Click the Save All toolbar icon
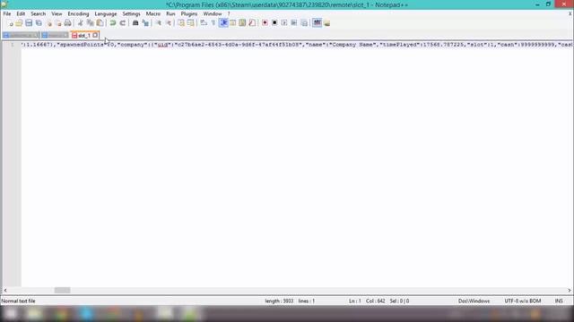574x322 pixels. click(39, 23)
